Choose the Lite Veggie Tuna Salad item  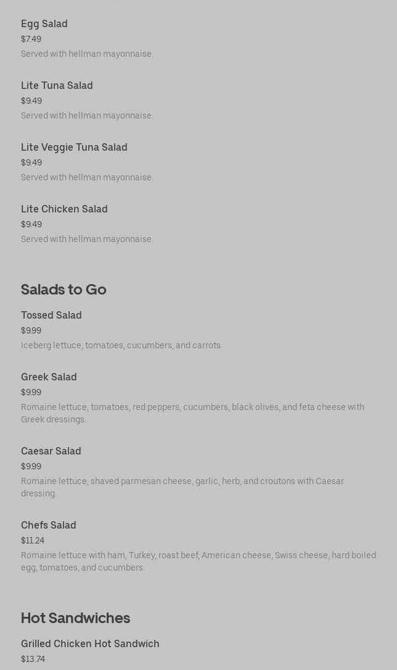74,147
